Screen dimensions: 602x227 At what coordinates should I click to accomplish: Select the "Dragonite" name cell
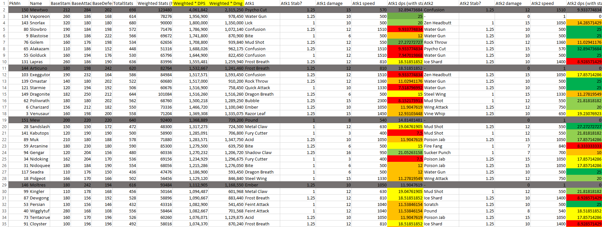coord(39,94)
